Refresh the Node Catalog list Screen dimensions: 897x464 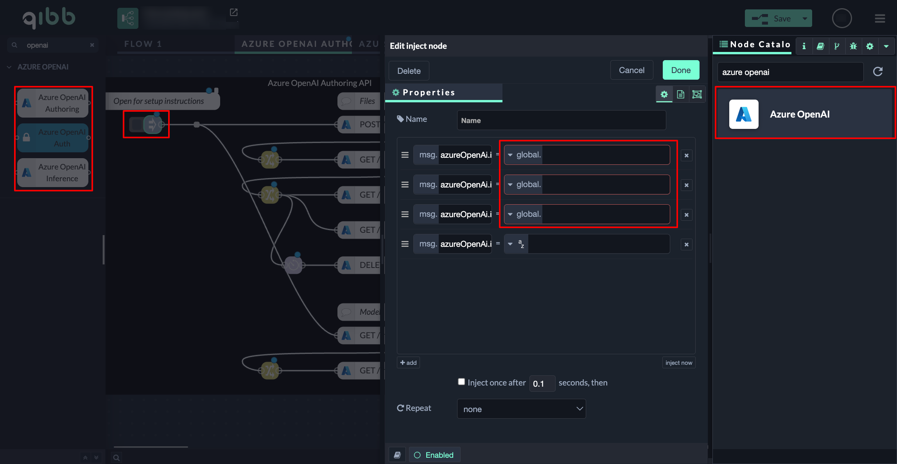[x=878, y=71]
